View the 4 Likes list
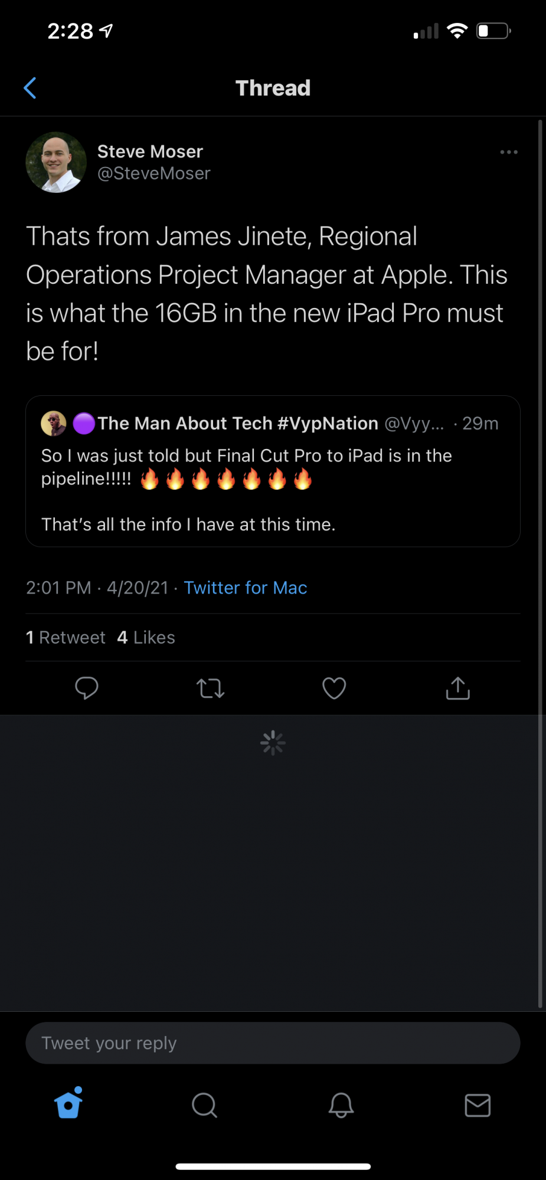 146,638
